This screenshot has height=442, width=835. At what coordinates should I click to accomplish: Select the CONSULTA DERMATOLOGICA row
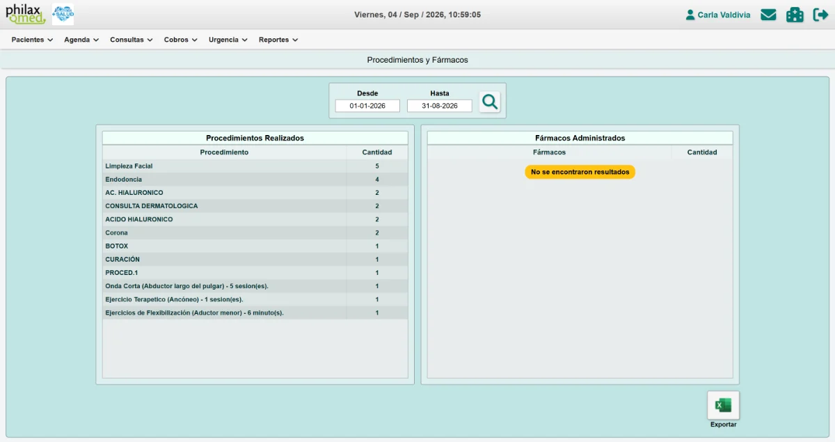[255, 206]
